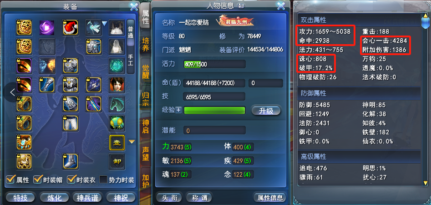Click the green insect pet icon

117,123
